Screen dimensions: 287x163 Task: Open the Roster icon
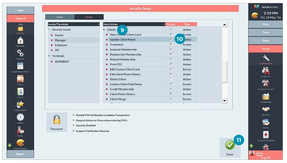20,130
